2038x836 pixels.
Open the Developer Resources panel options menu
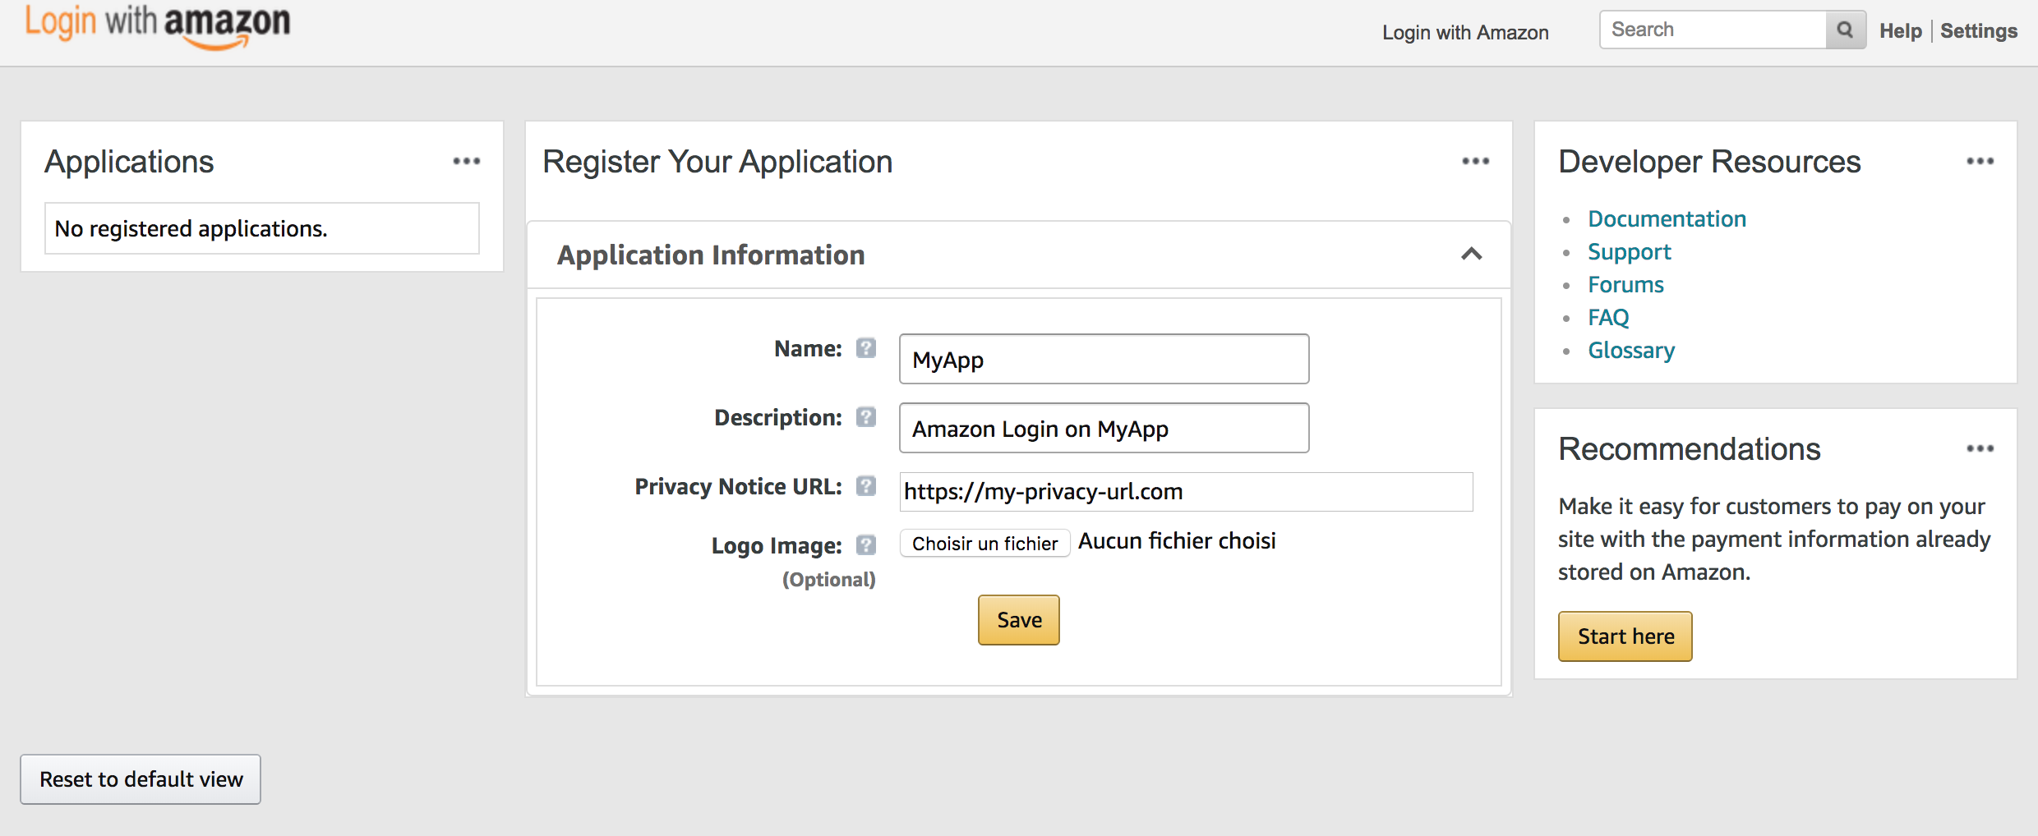coord(1980,161)
